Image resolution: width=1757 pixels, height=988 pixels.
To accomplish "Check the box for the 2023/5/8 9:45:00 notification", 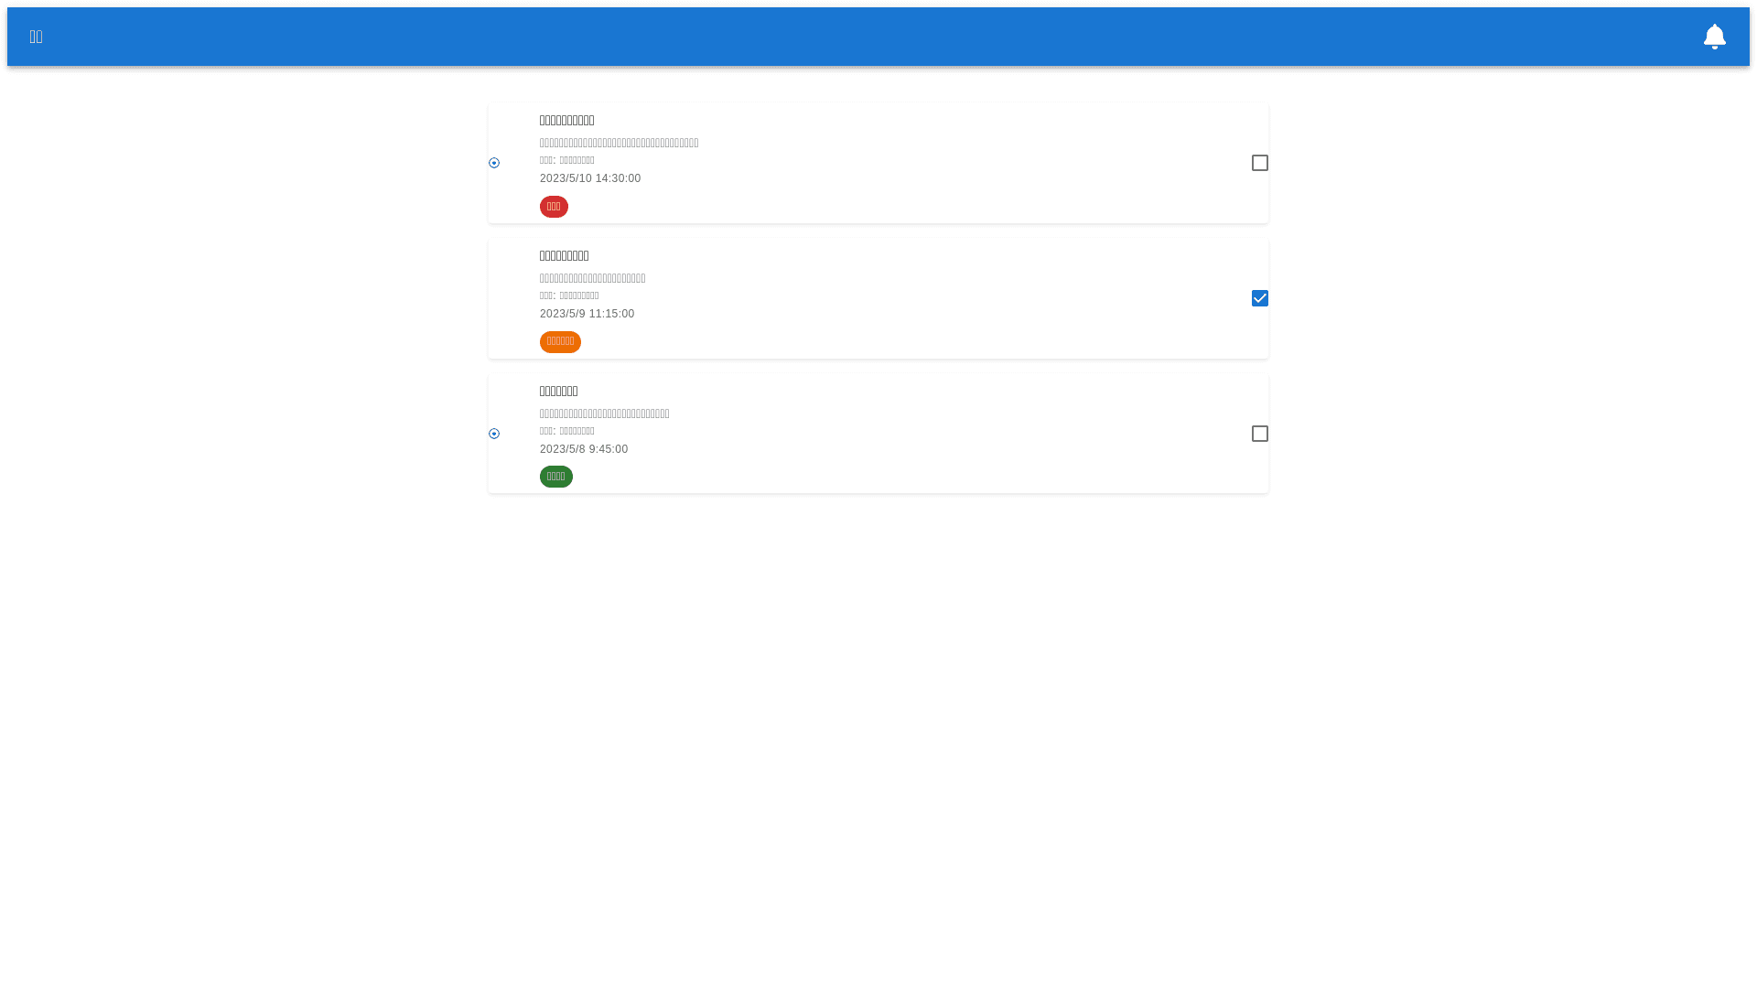I will [1259, 434].
